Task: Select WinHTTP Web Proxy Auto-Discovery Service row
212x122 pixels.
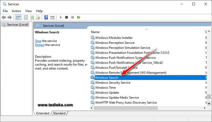Action: pyautogui.click(x=148, y=102)
